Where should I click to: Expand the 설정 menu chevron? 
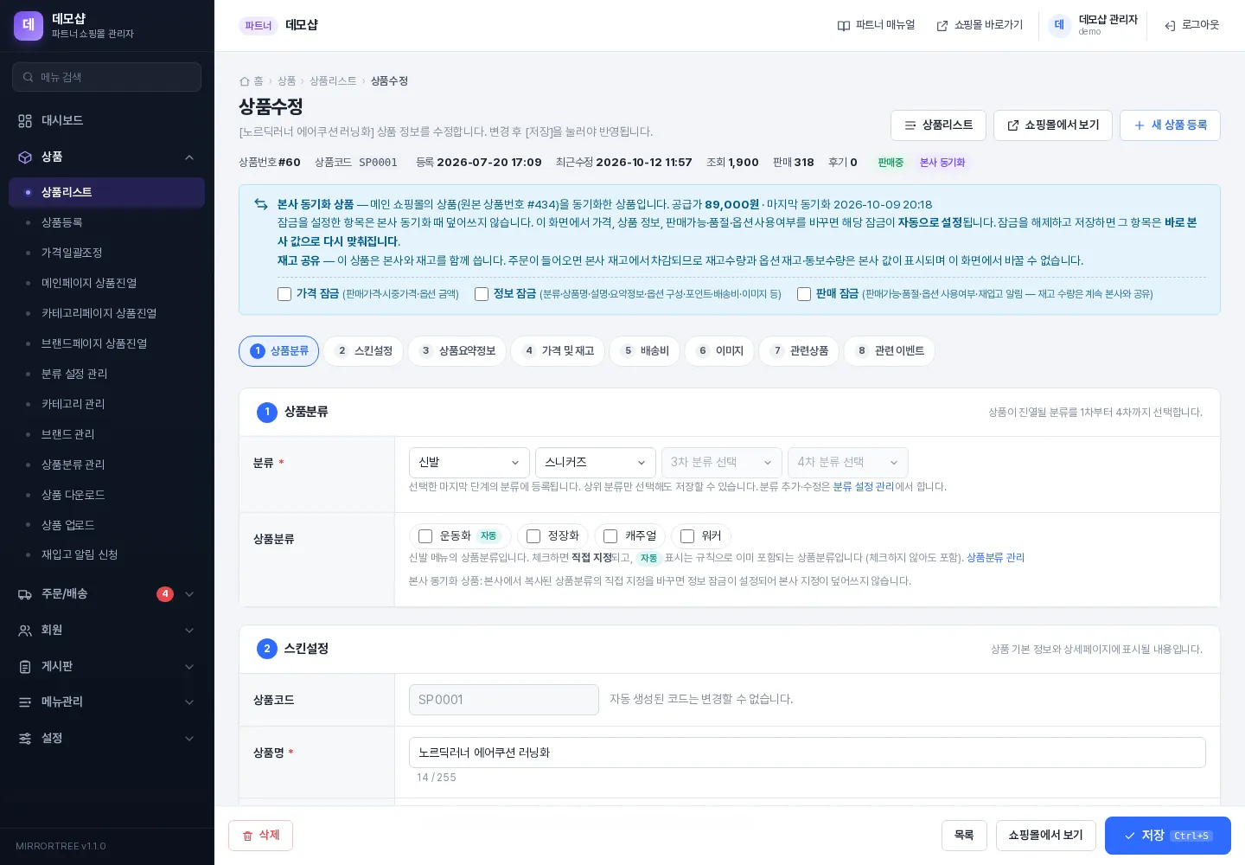[x=189, y=739]
